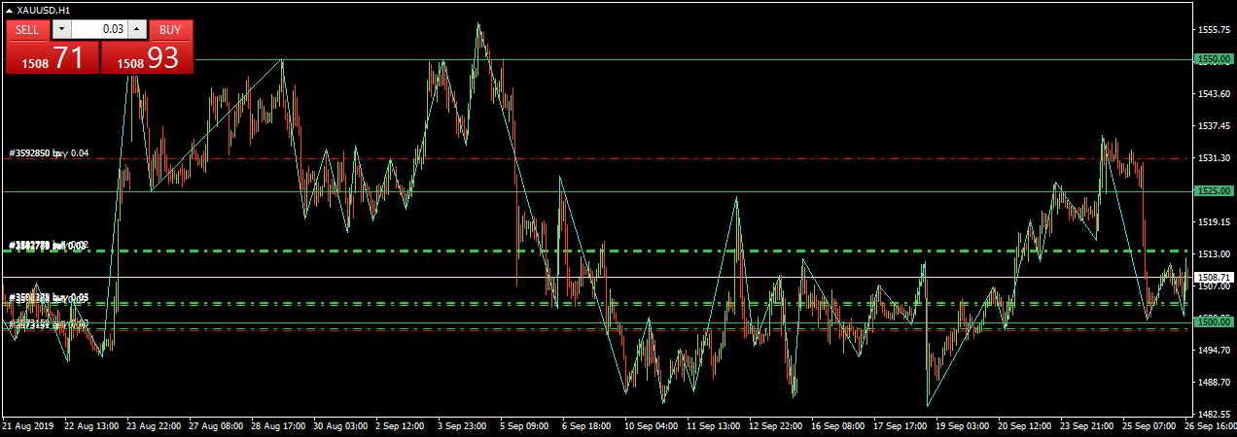Viewport: 1237px width, 437px height.
Task: Click the 25 Sep 07:00 time label
Action: click(1149, 425)
